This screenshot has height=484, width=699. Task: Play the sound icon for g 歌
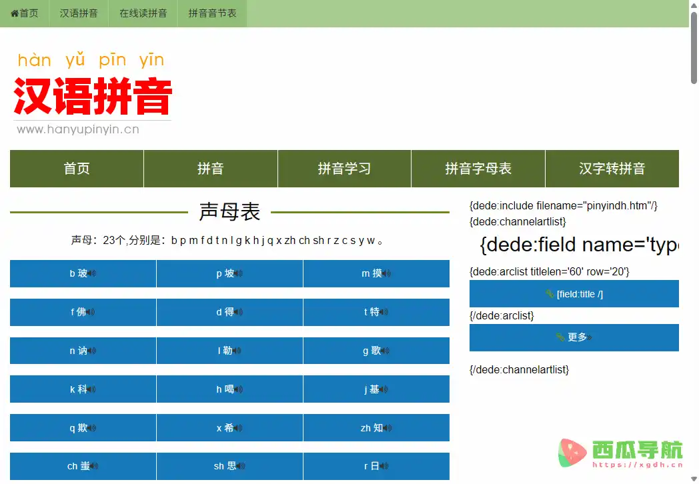click(x=385, y=351)
